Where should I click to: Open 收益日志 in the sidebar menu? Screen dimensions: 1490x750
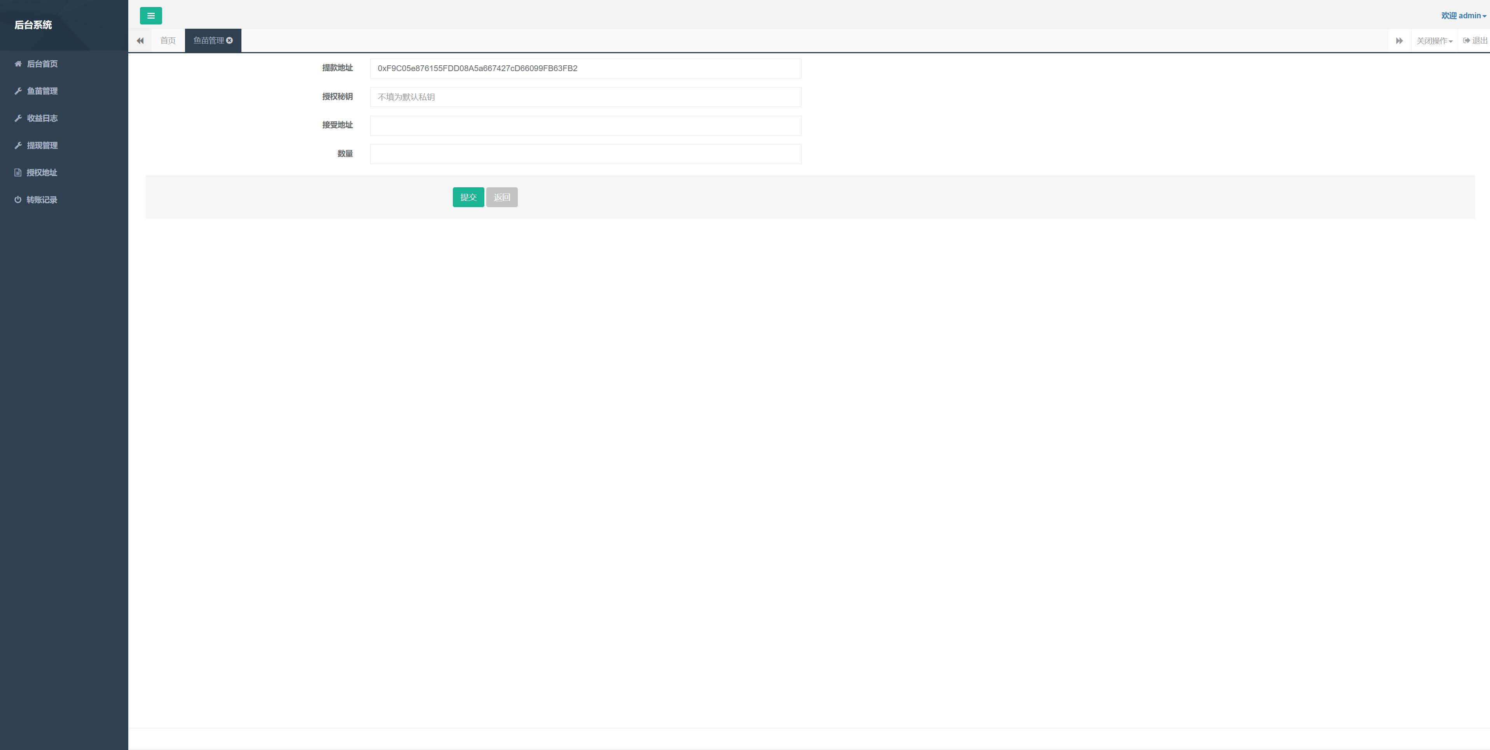[42, 118]
